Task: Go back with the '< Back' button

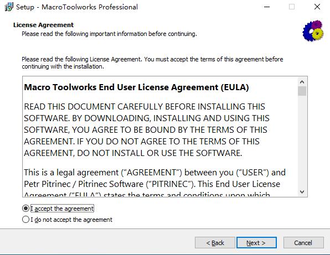Action: point(215,243)
